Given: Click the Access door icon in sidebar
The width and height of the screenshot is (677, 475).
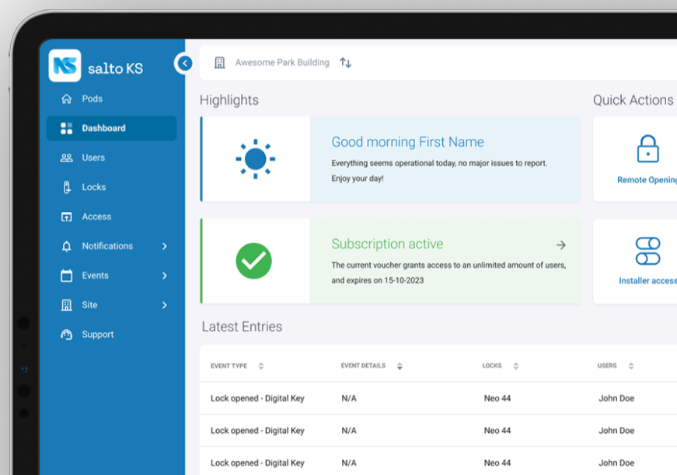Looking at the screenshot, I should [x=67, y=217].
